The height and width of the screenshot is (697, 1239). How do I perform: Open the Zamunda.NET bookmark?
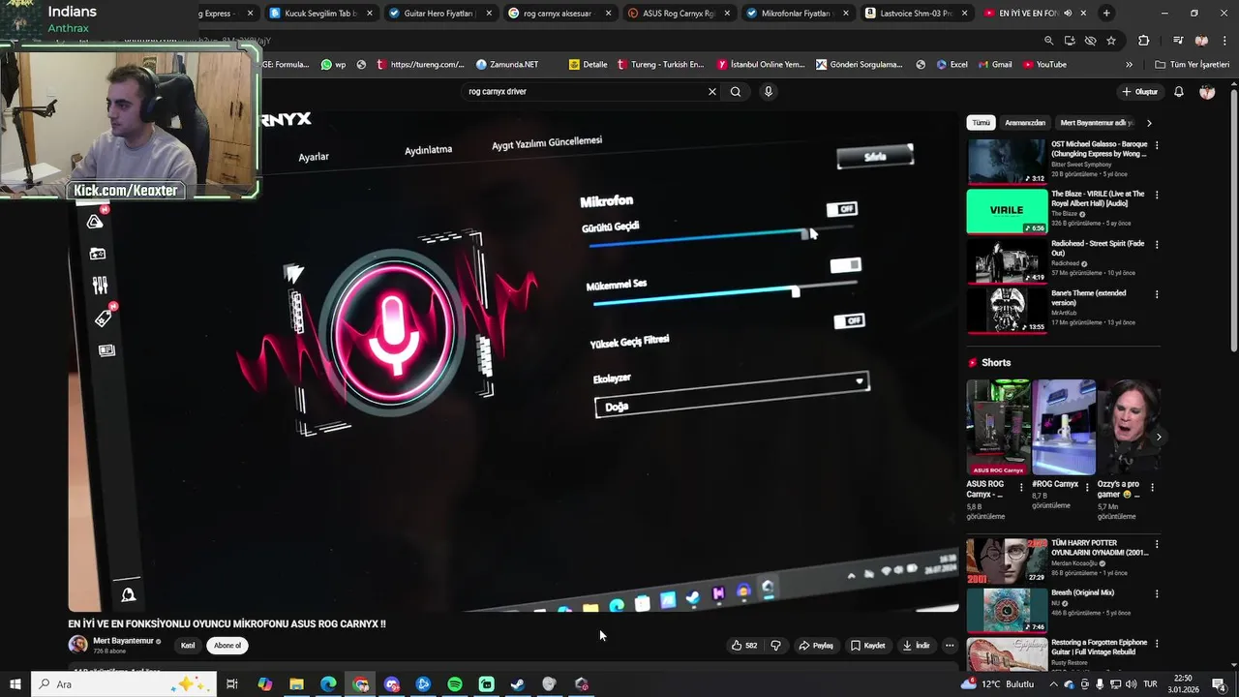pyautogui.click(x=507, y=65)
